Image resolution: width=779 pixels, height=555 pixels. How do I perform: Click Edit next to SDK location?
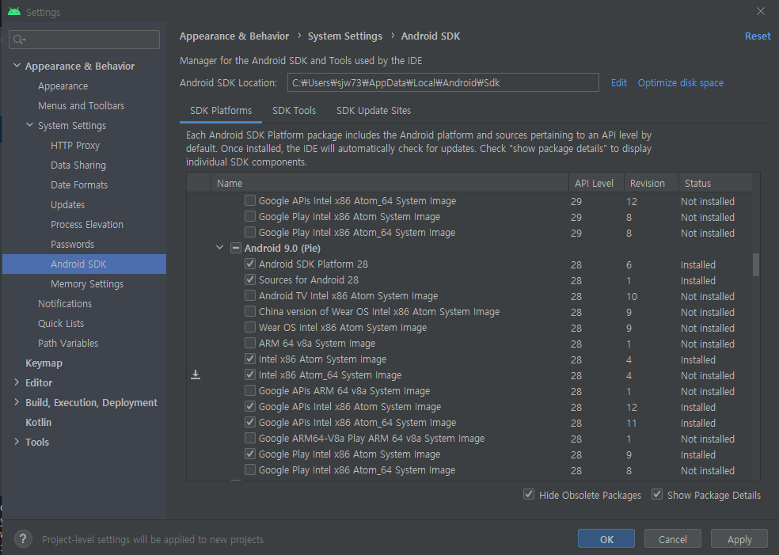point(618,82)
